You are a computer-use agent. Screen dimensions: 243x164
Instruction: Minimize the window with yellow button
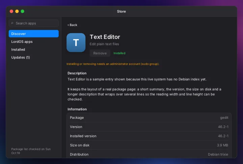[x=17, y=11]
